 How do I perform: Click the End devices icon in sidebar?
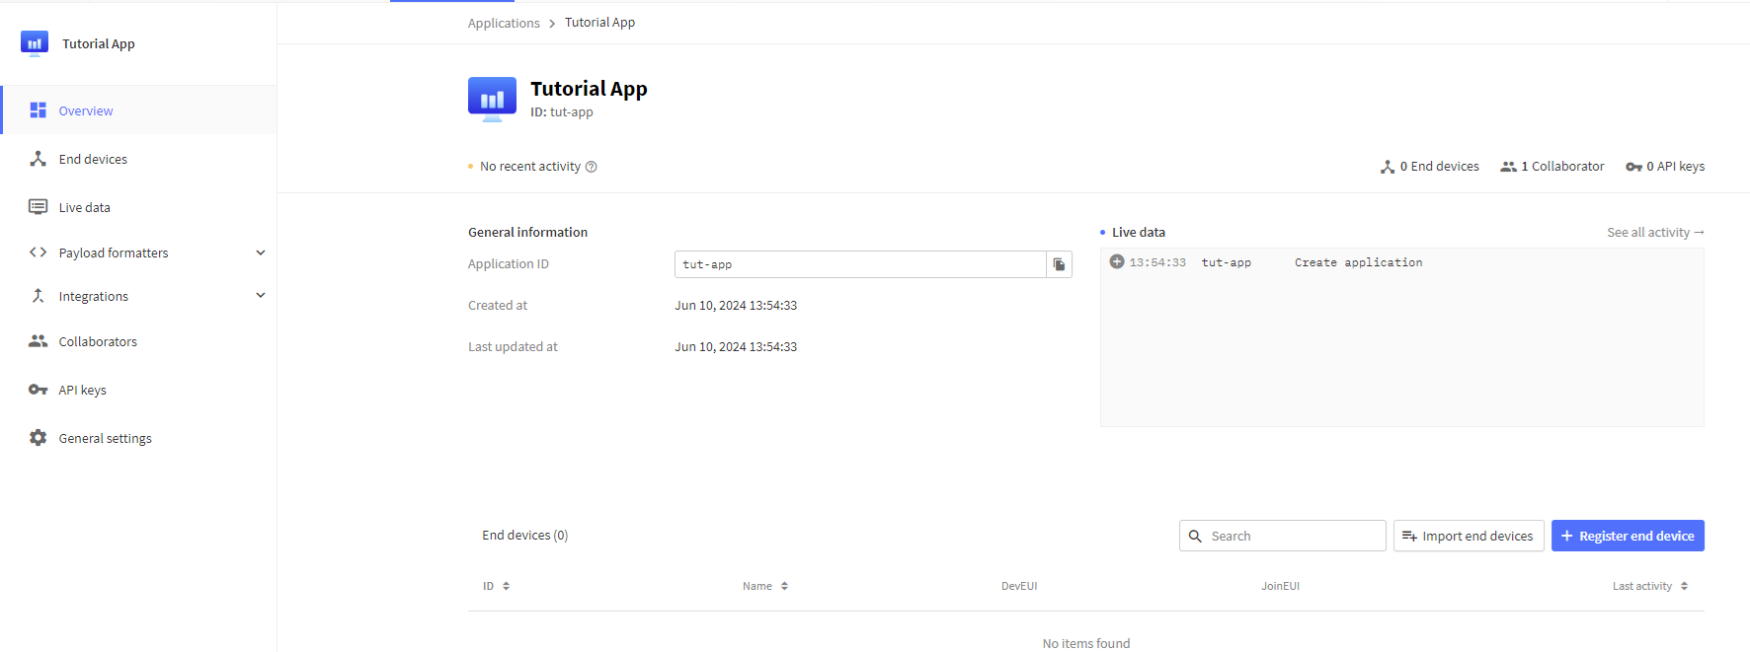[38, 159]
